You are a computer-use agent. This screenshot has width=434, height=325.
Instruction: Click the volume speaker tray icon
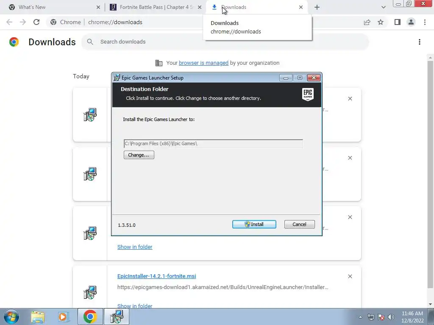coord(391,317)
